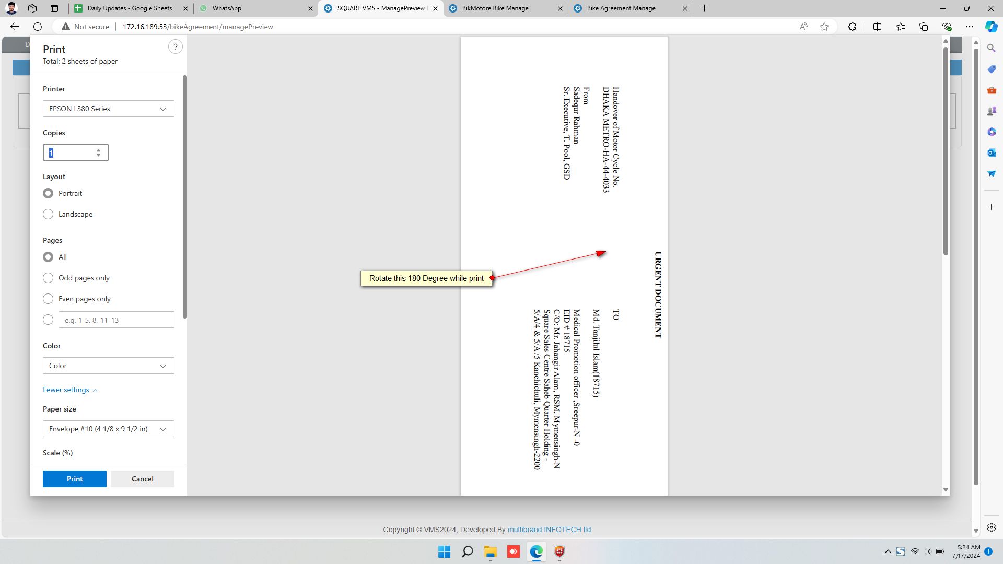Click the print dialog help question icon
The image size is (1003, 564).
[x=176, y=47]
